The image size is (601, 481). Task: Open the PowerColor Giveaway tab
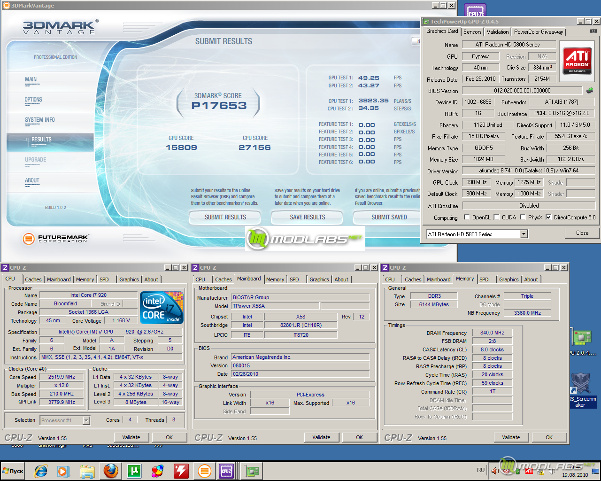[539, 32]
